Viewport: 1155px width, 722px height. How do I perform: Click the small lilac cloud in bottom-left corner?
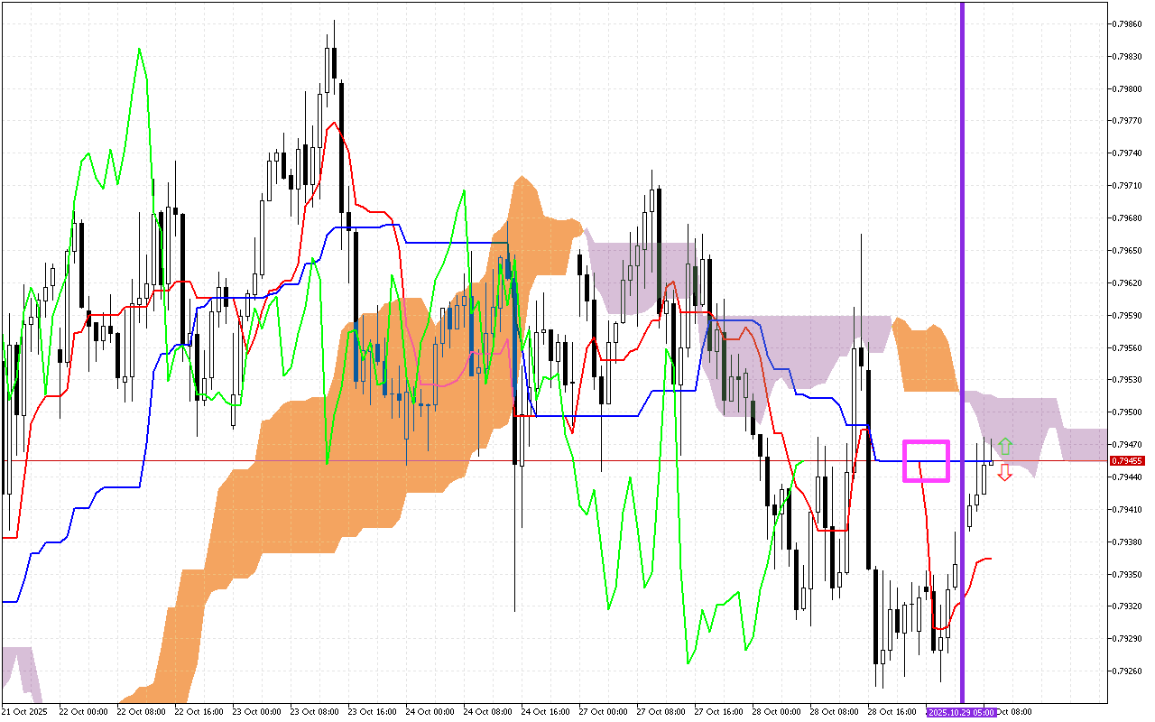tap(18, 666)
